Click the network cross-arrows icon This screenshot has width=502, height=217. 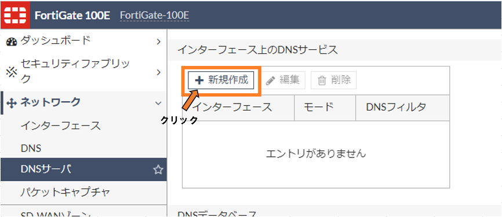(12, 103)
